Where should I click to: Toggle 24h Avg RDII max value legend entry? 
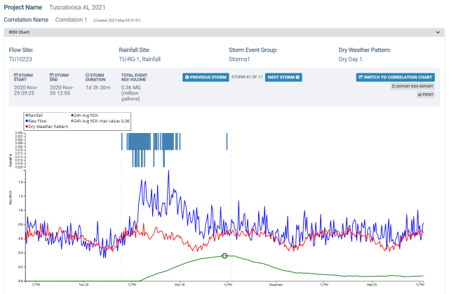tap(100, 121)
